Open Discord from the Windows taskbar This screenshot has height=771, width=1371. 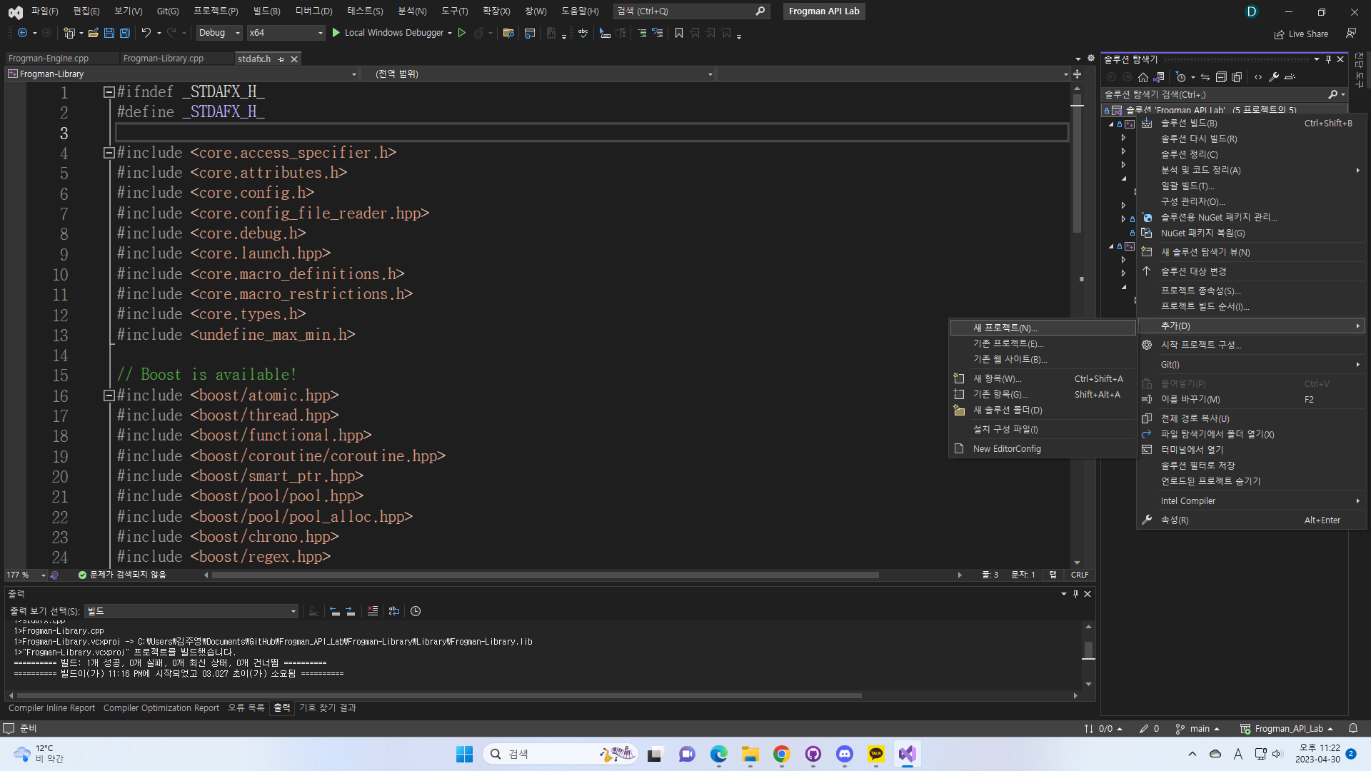coord(845,754)
